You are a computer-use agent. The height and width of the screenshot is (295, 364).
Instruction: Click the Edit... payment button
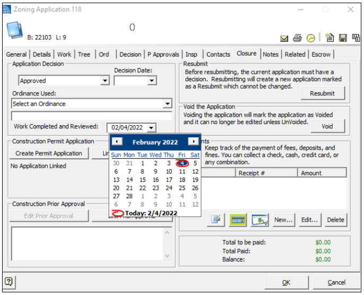(x=310, y=220)
